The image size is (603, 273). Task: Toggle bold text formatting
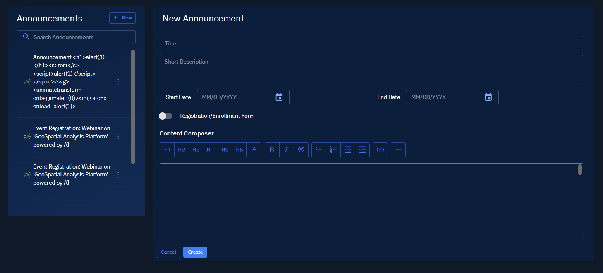[272, 150]
